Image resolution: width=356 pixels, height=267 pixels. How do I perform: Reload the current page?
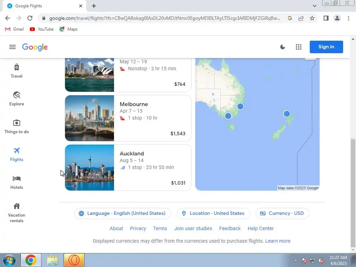(30, 18)
